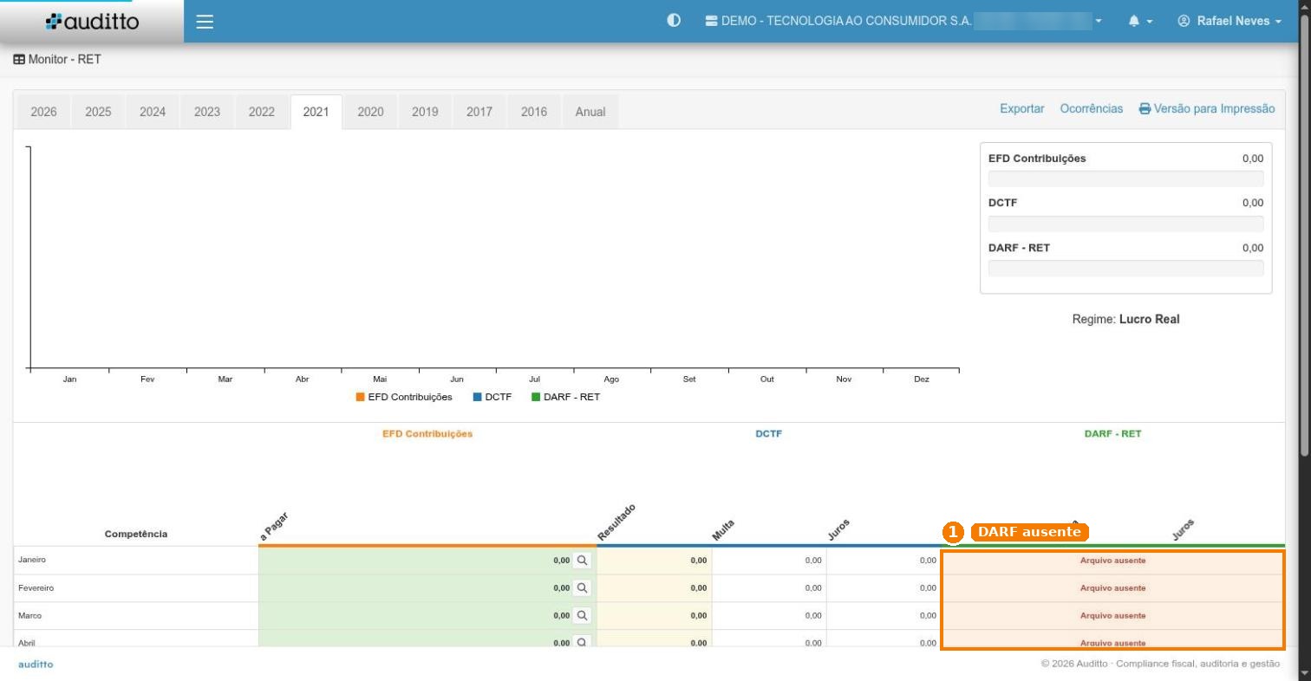The image size is (1311, 681).
Task: Switch to the 2024 tab
Action: point(153,112)
